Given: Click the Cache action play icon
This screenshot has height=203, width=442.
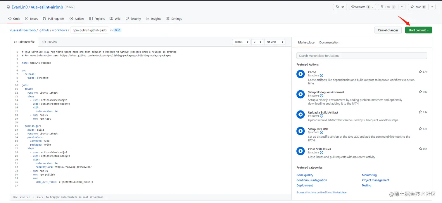Looking at the screenshot, I should [301, 74].
